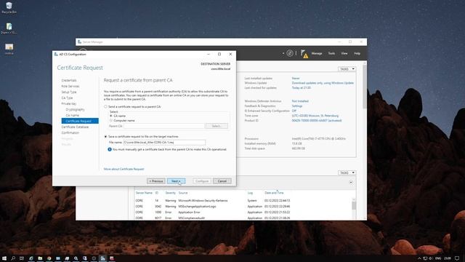The width and height of the screenshot is (465, 262).
Task: Select the MSExchangeApplicationLogic event row
Action: [243, 207]
